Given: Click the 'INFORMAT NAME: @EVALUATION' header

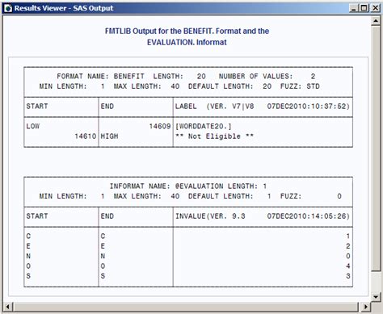Looking at the screenshot, I should [166, 186].
